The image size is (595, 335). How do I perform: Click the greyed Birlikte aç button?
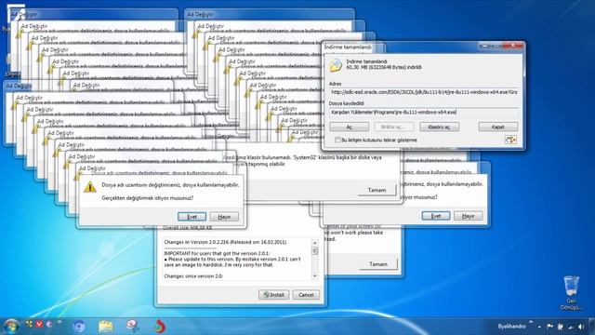click(394, 127)
